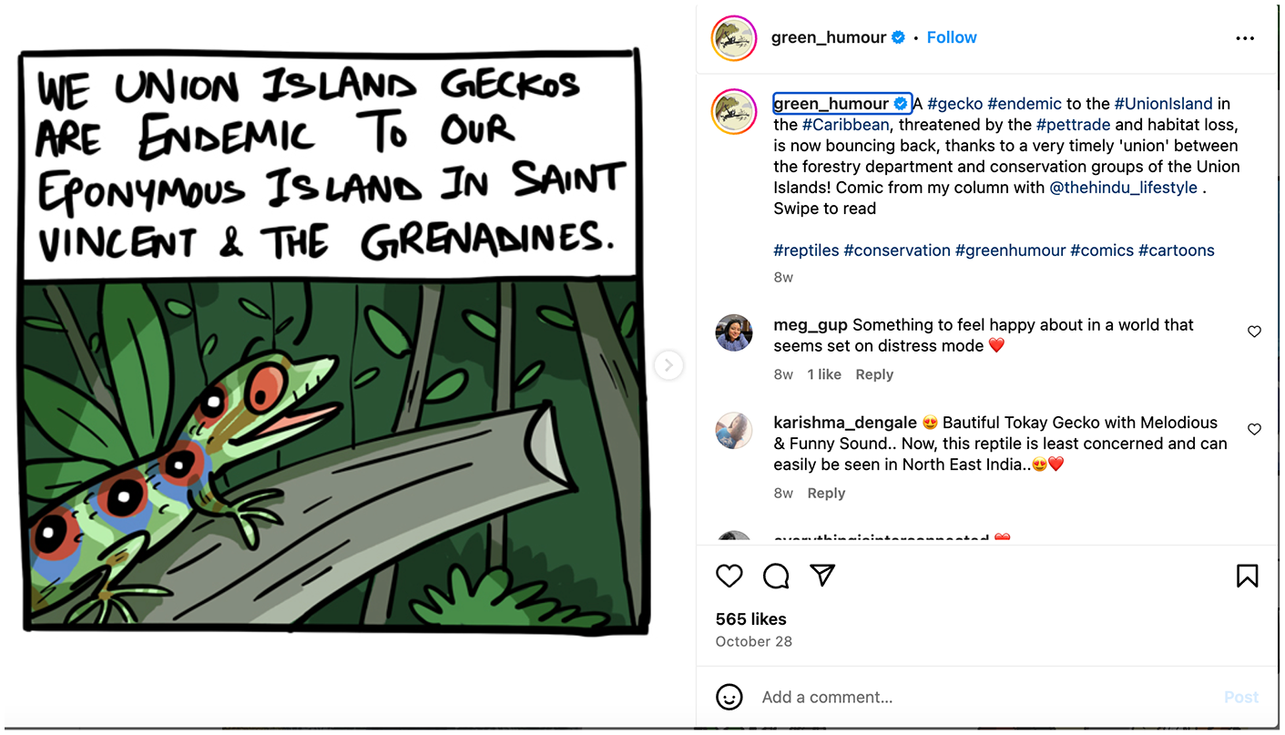Click green_humour avatar in post header
Screen dimensions: 1285x735
coord(734,38)
